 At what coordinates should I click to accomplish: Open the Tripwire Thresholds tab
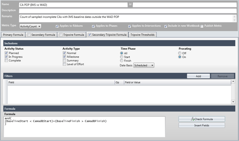pos(142,34)
